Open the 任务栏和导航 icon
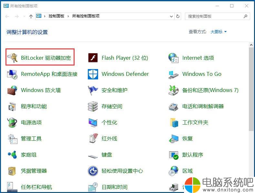This screenshot has width=255, height=193. click(12, 187)
